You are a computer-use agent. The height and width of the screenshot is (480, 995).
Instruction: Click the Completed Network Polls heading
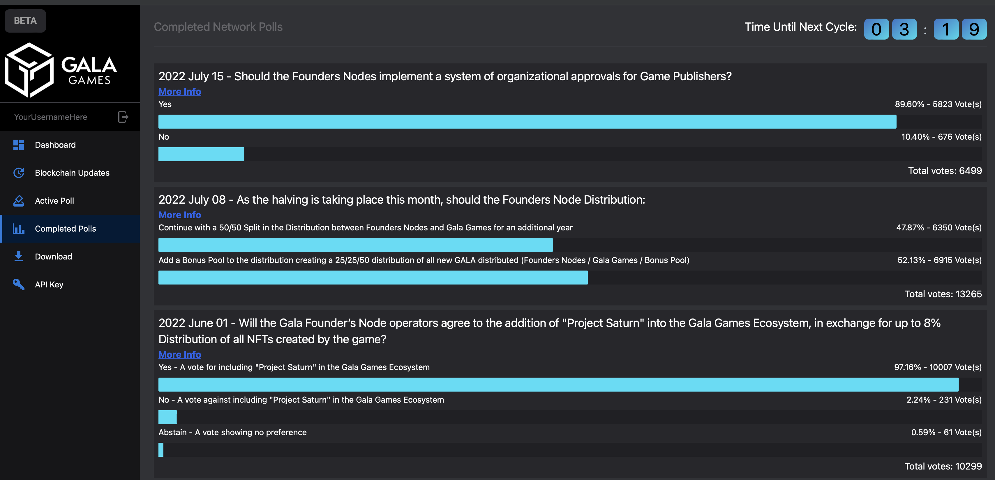(x=218, y=27)
